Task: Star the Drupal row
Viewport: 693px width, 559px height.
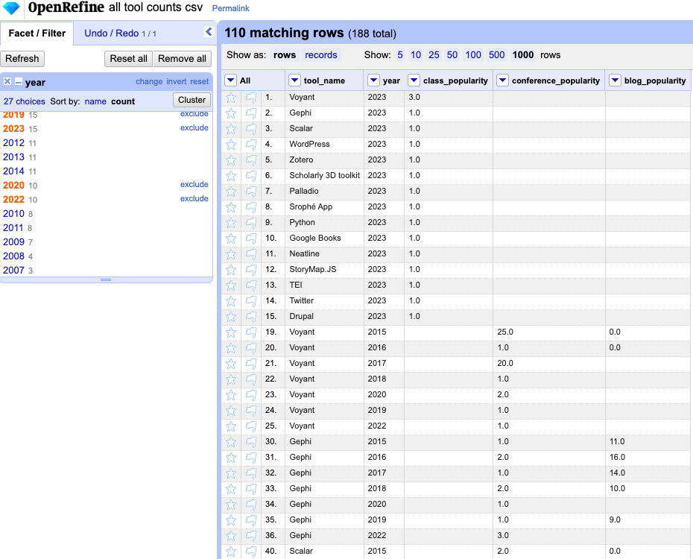Action: coord(231,317)
